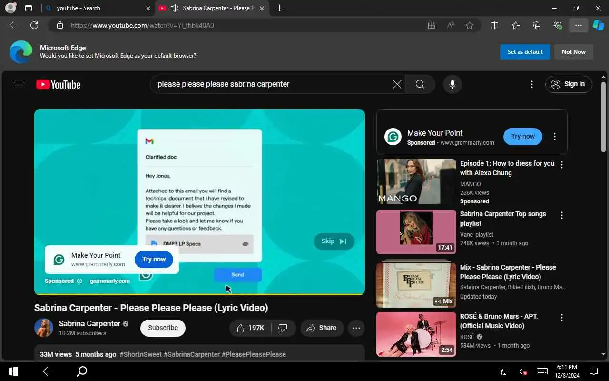The height and width of the screenshot is (381, 609).
Task: Refresh the page
Action: 34,25
